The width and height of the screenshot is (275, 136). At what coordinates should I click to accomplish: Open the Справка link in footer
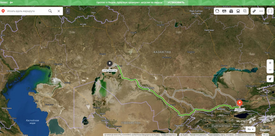pyautogui.click(x=230, y=135)
